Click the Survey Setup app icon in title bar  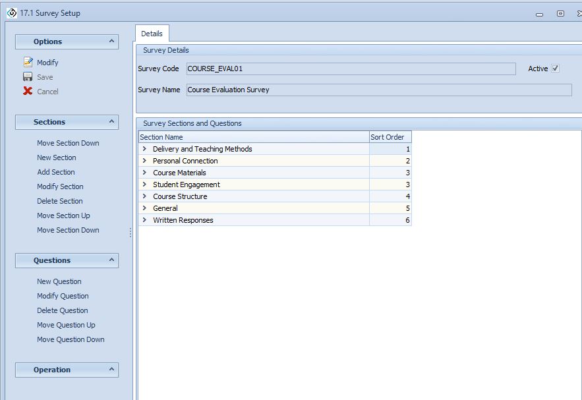coord(11,13)
